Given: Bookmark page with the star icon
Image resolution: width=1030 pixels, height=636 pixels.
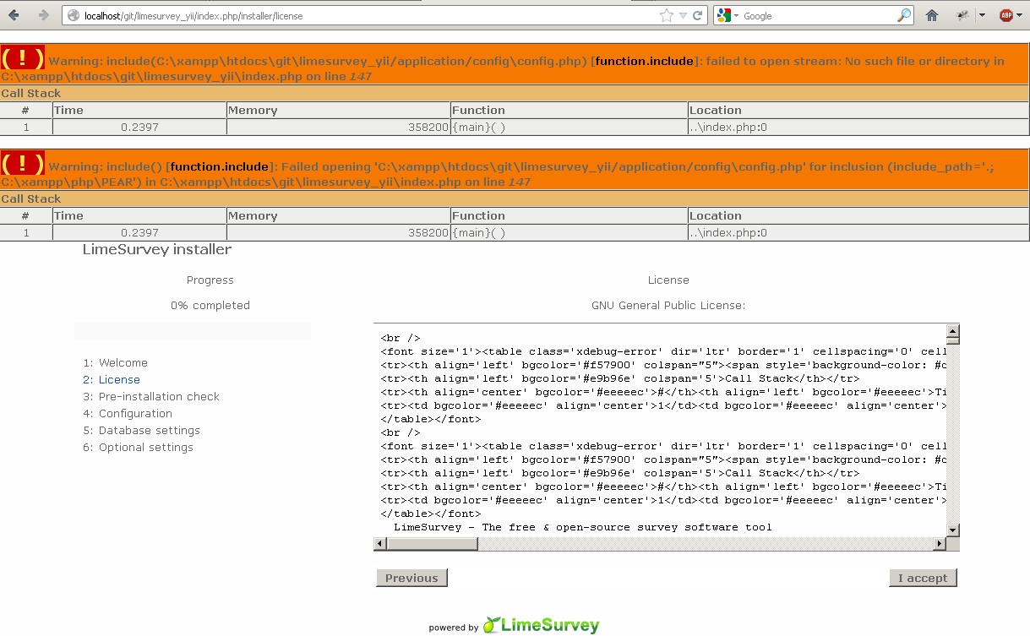Looking at the screenshot, I should click(x=666, y=15).
